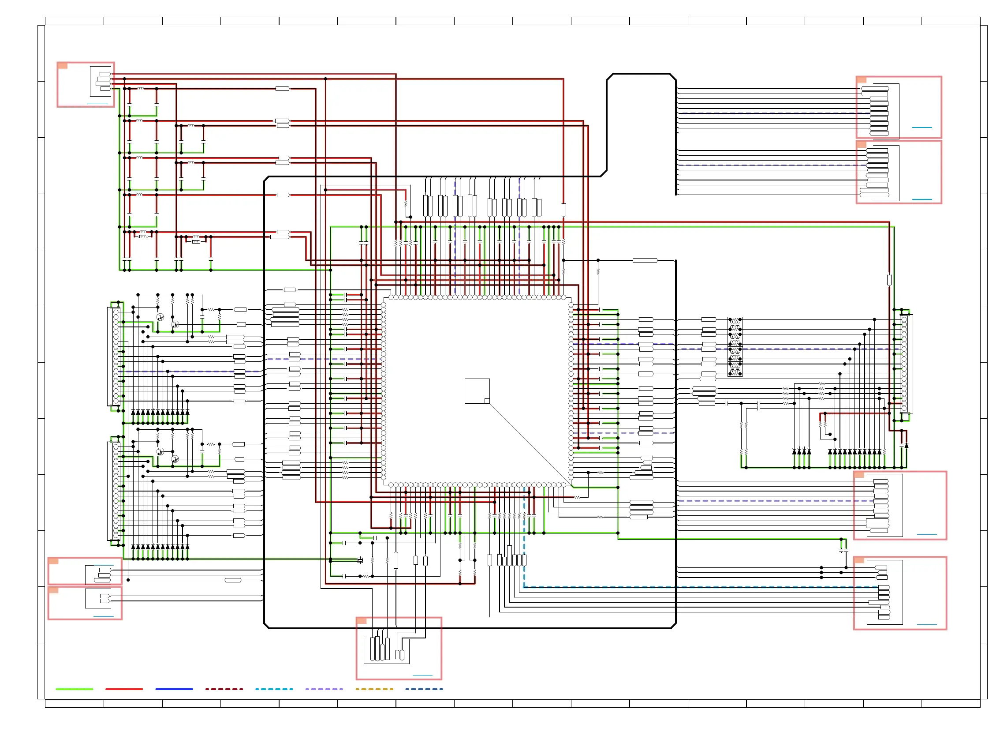Viewport: 1000px width, 743px height.
Task: Click cyan link in bottom-center pink box
Action: 422,675
